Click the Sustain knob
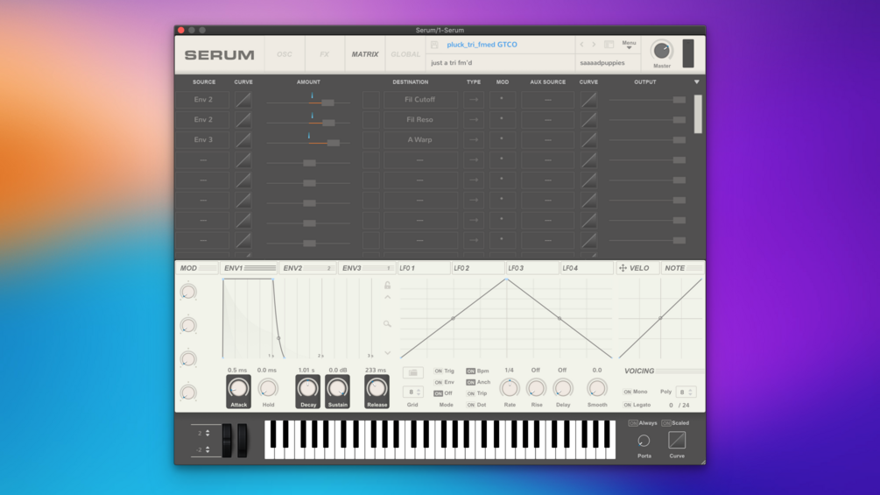Screen dimensions: 880x495 (x=337, y=388)
